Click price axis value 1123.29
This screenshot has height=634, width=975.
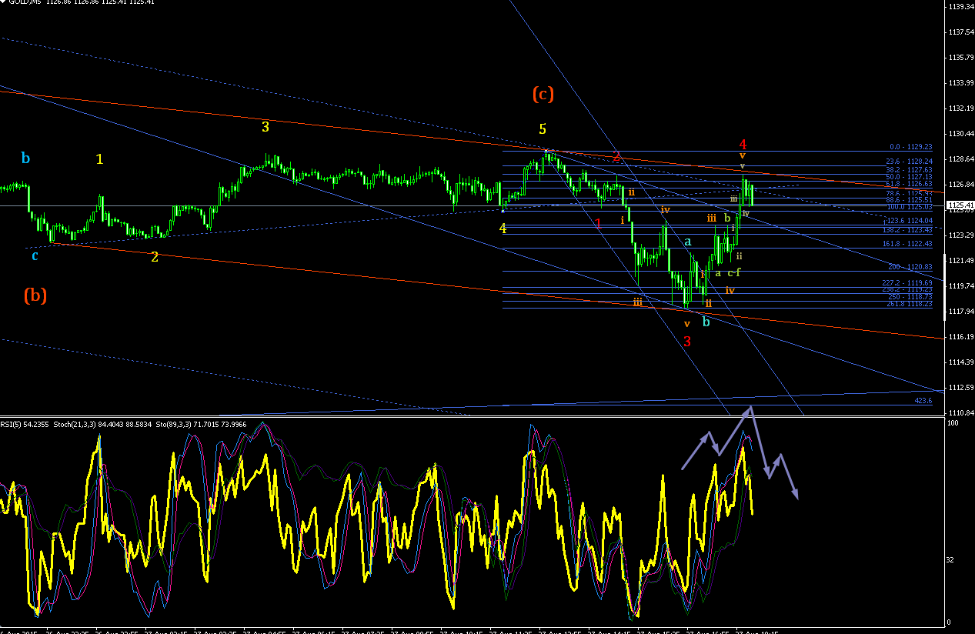(x=961, y=235)
